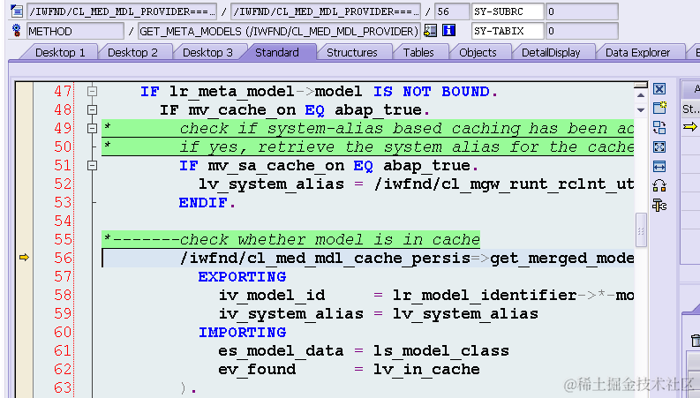Image resolution: width=700 pixels, height=398 pixels.
Task: Close the source code tool with X icon
Action: 659,89
